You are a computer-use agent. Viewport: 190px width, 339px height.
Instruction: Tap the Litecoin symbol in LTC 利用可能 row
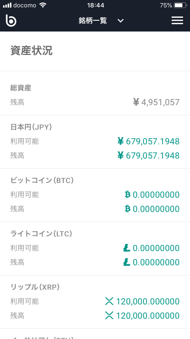coord(127,248)
